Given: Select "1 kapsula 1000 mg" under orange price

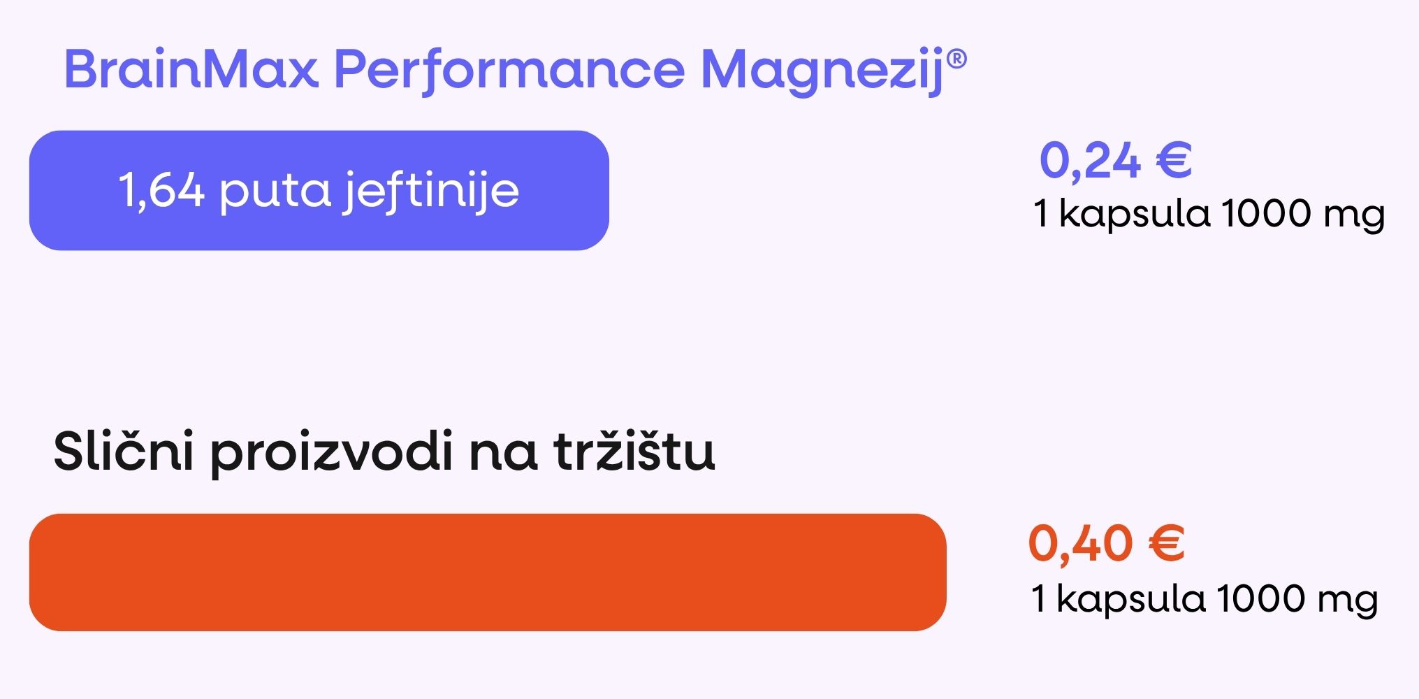Looking at the screenshot, I should [x=1205, y=599].
